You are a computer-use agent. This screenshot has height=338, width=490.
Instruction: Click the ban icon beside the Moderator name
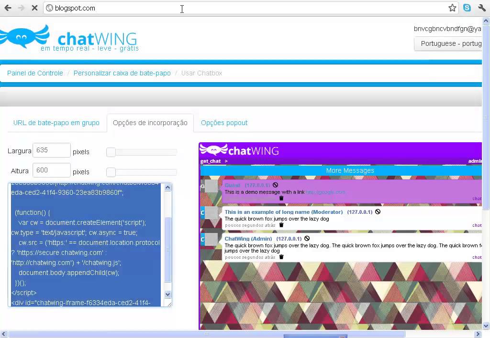[378, 211]
